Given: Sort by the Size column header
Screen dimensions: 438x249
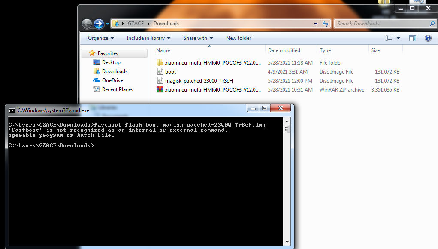Looking at the screenshot, I should (375, 50).
